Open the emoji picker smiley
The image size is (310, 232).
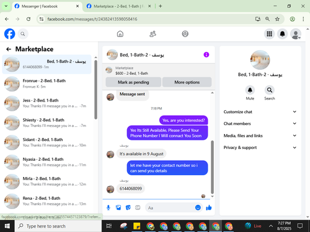(198, 208)
